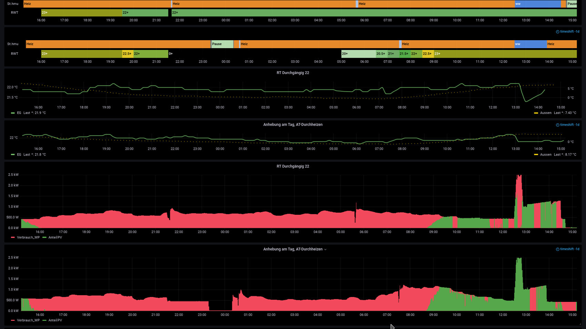Click resize handle at bottom power panel corner

click(580, 324)
